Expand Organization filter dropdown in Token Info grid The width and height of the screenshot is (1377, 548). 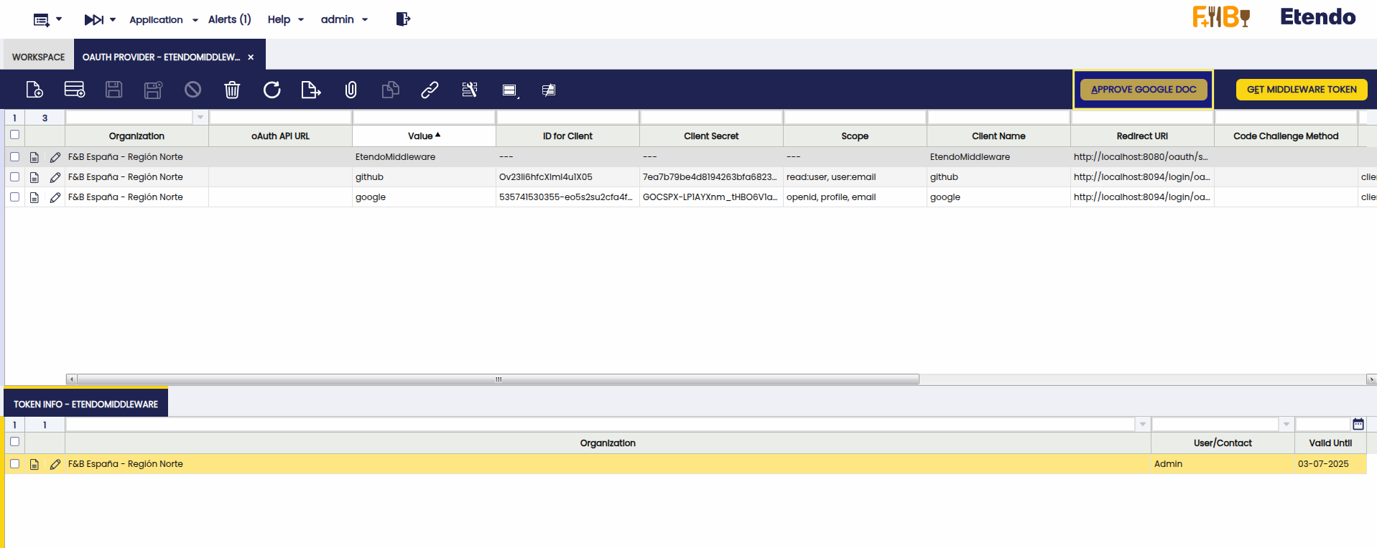coord(1142,424)
